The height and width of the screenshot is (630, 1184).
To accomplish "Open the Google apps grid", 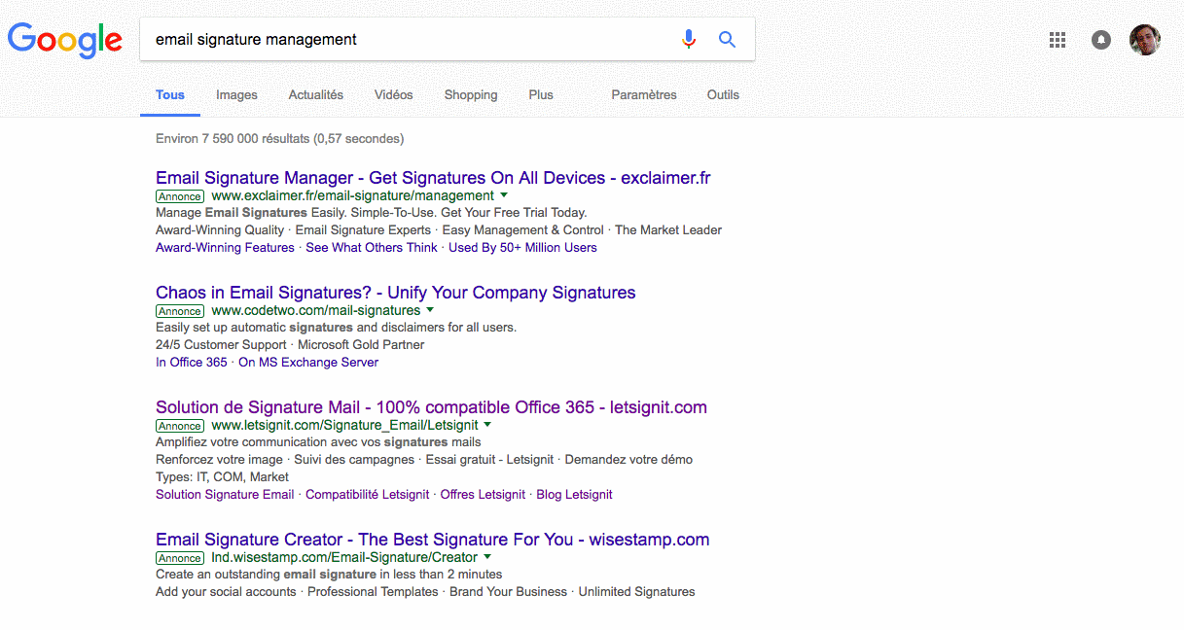I will point(1058,40).
